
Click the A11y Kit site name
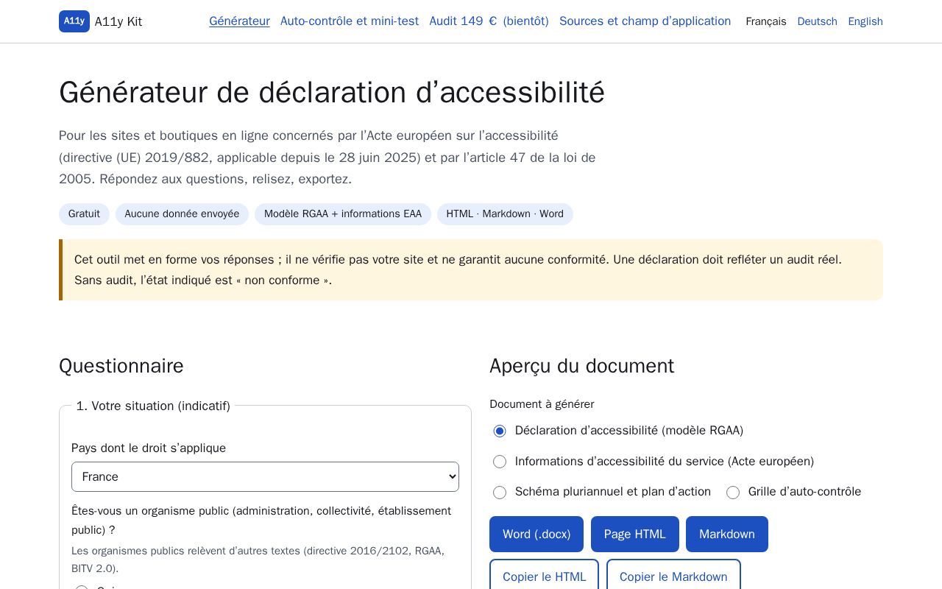point(118,21)
